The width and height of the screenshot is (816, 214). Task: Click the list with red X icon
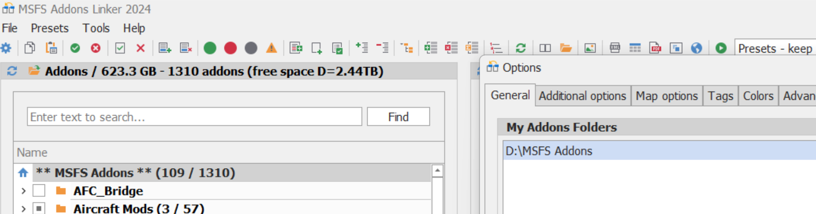coord(186,48)
